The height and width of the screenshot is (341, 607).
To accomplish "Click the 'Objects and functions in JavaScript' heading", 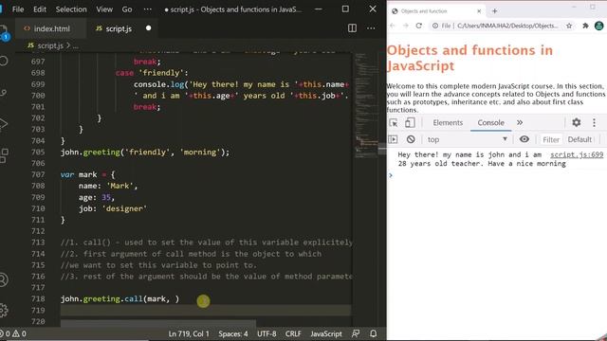I will pos(469,58).
